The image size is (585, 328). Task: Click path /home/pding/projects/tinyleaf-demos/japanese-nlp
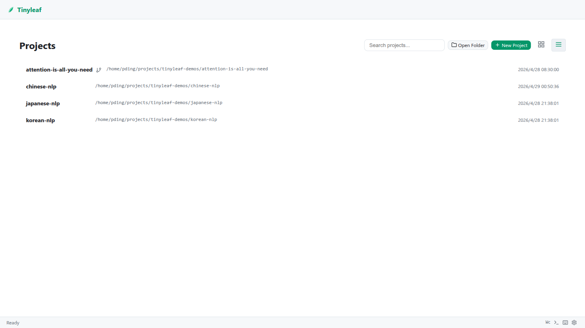(159, 103)
